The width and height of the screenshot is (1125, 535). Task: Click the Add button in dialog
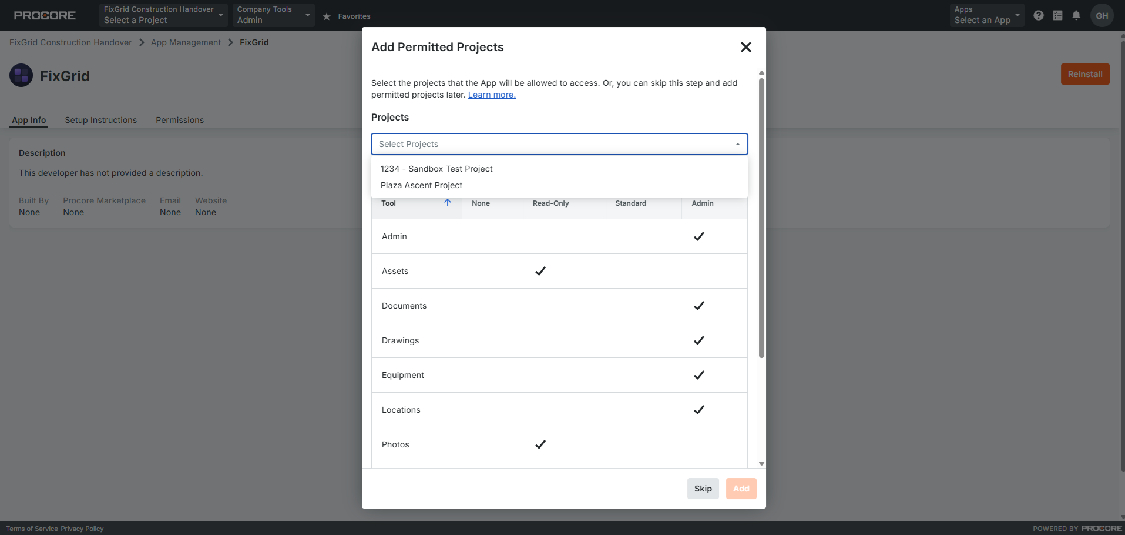[x=741, y=489]
